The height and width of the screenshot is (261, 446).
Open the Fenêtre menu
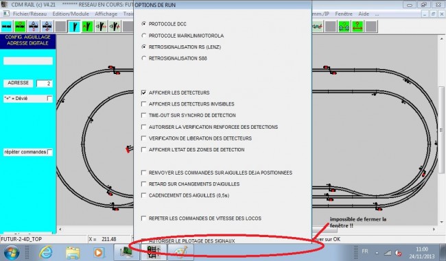click(x=344, y=14)
